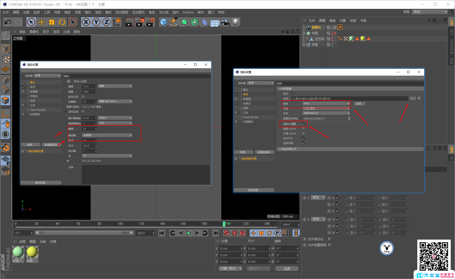
Task: Open the 渲染 menu in menu bar
Action: pyautogui.click(x=98, y=12)
